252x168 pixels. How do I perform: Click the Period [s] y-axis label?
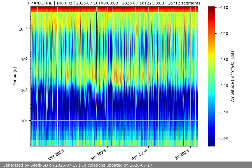15,76
